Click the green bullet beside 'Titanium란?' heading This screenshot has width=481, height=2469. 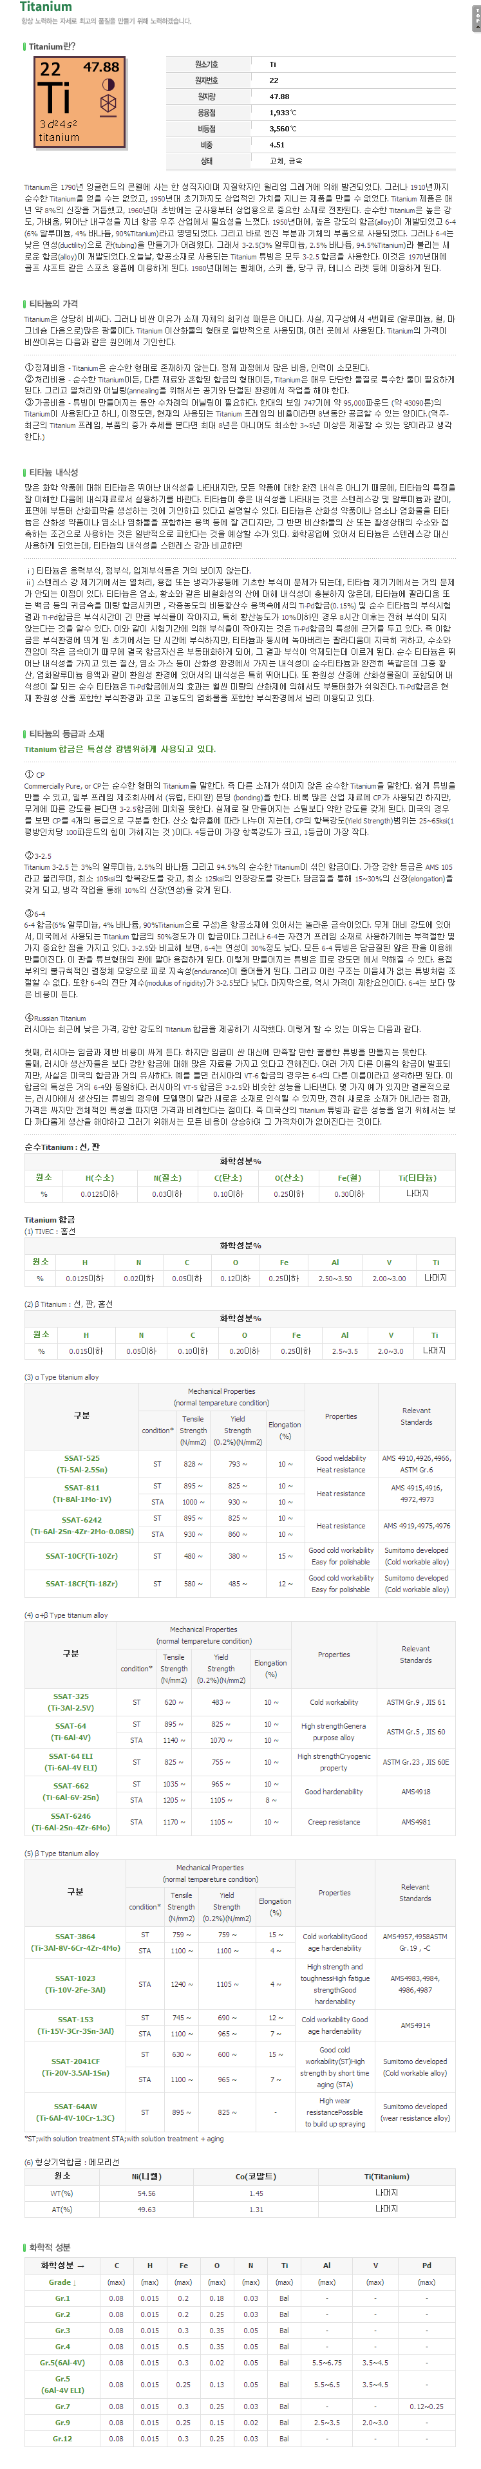point(25,46)
